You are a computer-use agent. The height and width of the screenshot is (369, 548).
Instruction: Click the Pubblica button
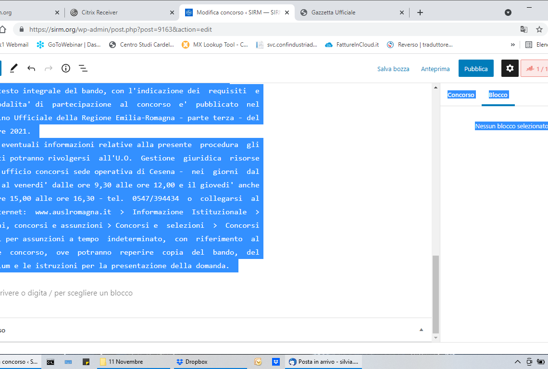[476, 69]
